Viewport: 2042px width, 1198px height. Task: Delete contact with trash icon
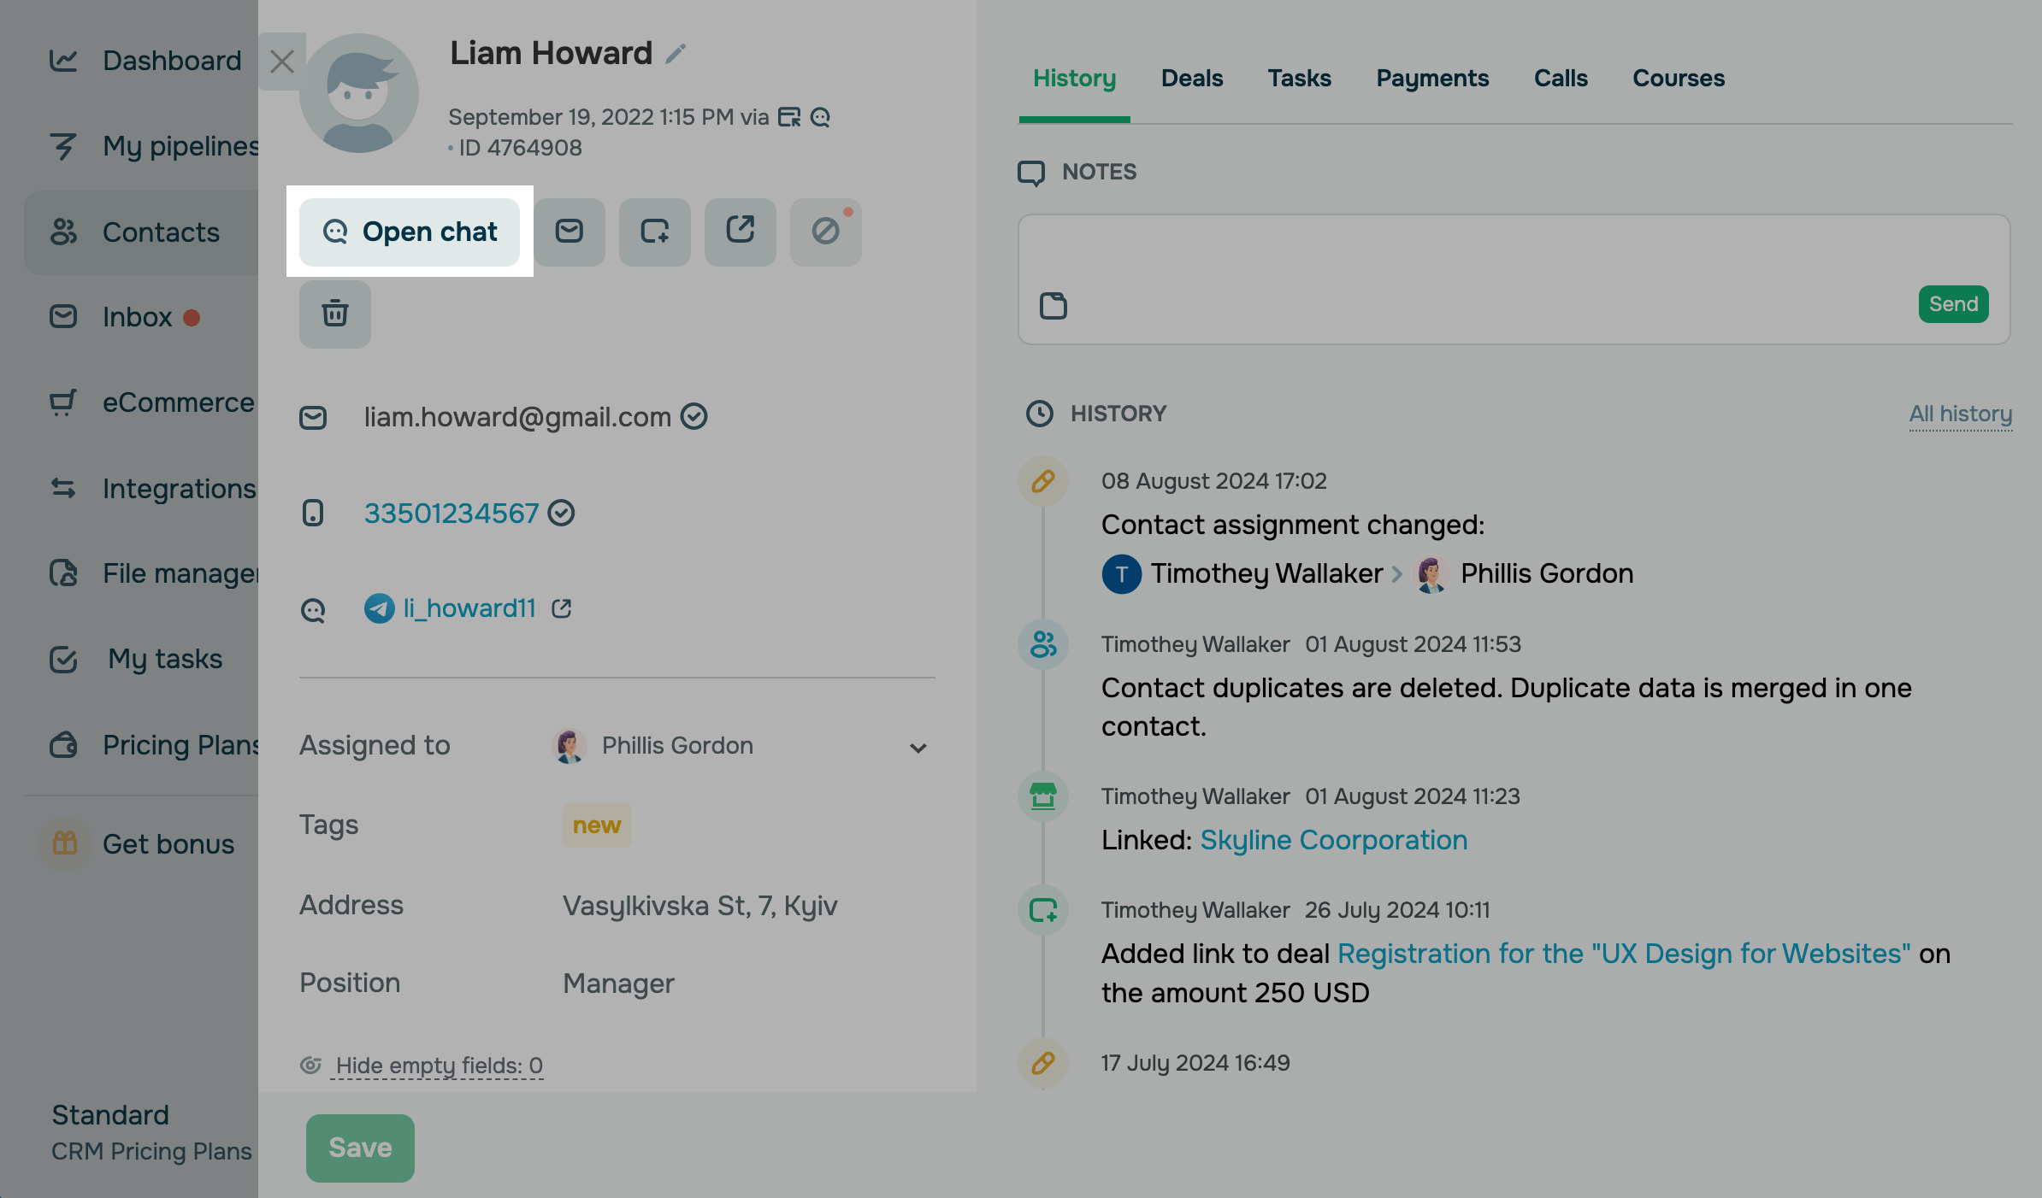tap(335, 314)
